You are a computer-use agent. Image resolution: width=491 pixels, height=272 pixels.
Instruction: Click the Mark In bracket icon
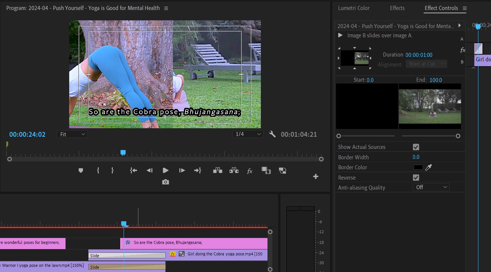[x=98, y=170]
